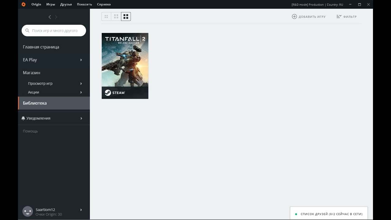Open Акции in the store
Viewport: 391px width, 220px height.
34,92
